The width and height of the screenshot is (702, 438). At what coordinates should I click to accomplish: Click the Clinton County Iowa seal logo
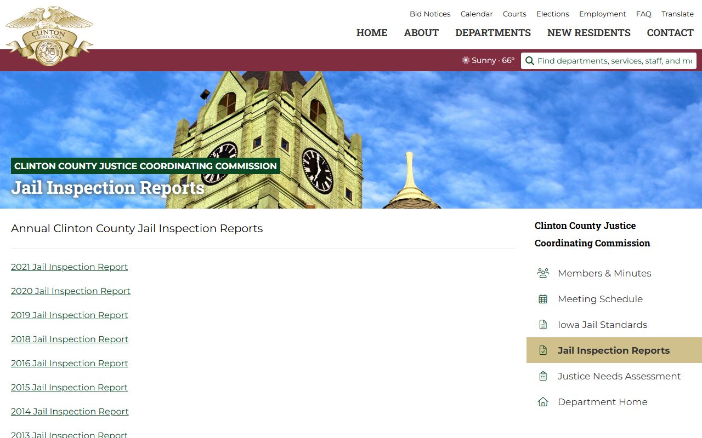tap(49, 36)
